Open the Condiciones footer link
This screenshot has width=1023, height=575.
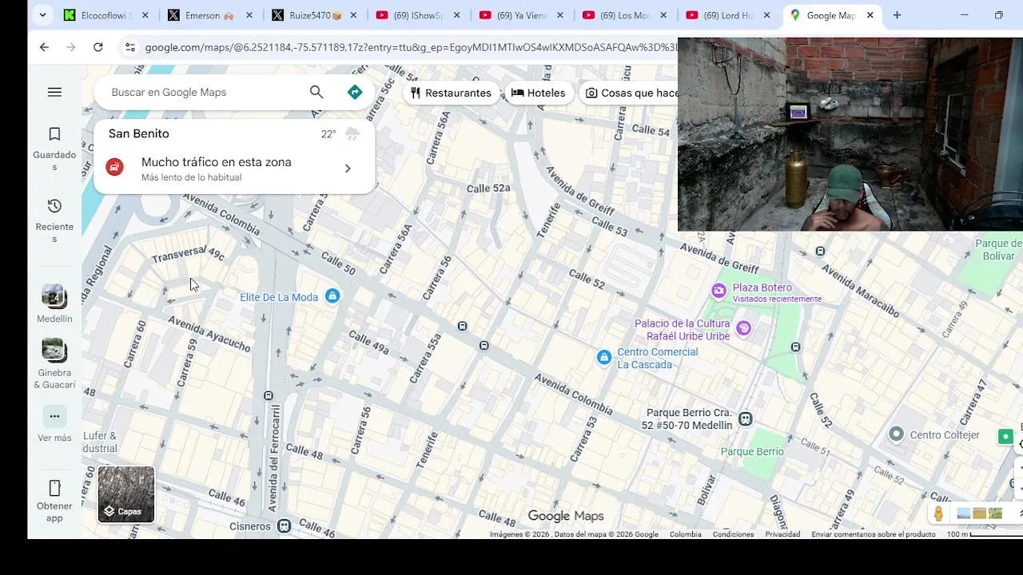(x=733, y=534)
